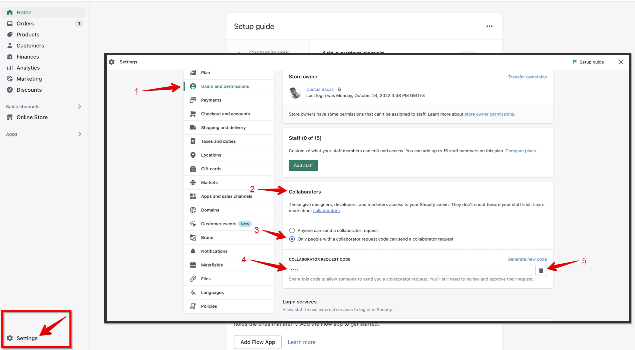Go to Analytics in the sidebar

pyautogui.click(x=28, y=68)
